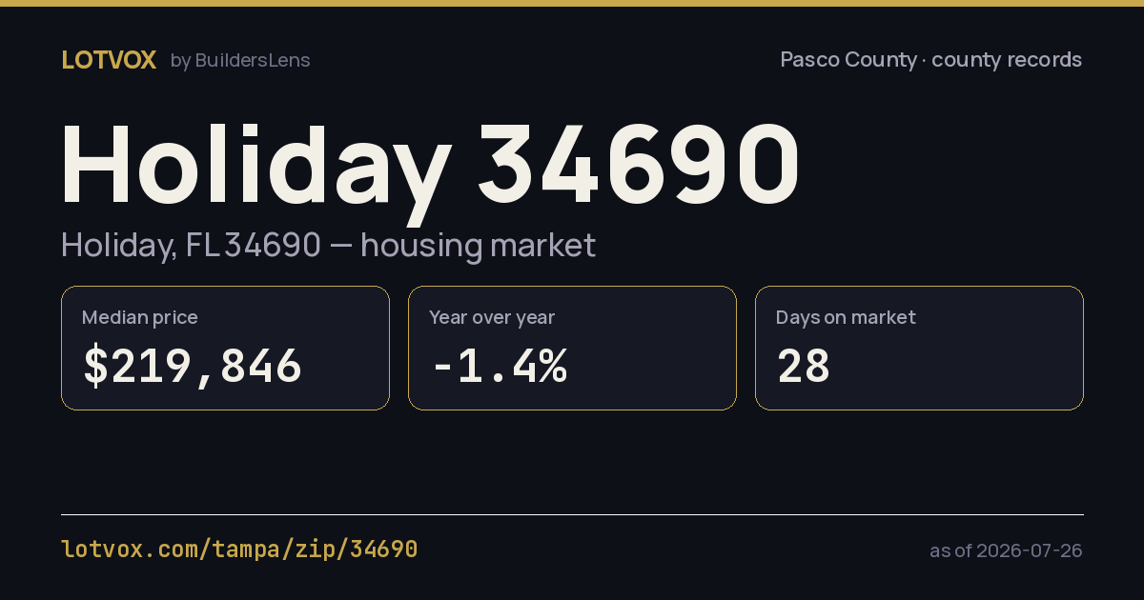Click the gold bar at the top
The image size is (1144, 600).
coord(572,3)
